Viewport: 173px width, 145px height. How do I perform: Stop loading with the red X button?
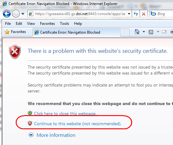coord(144,14)
